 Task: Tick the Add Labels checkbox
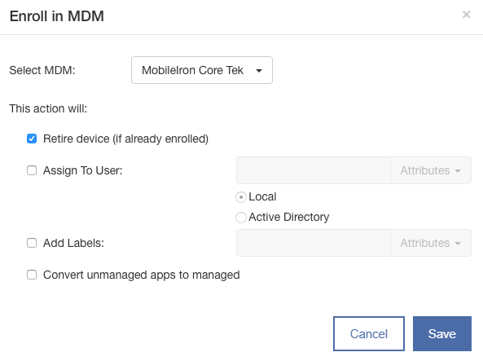click(32, 243)
